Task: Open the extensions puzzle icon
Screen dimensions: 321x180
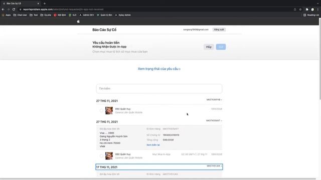Action: coord(307,9)
